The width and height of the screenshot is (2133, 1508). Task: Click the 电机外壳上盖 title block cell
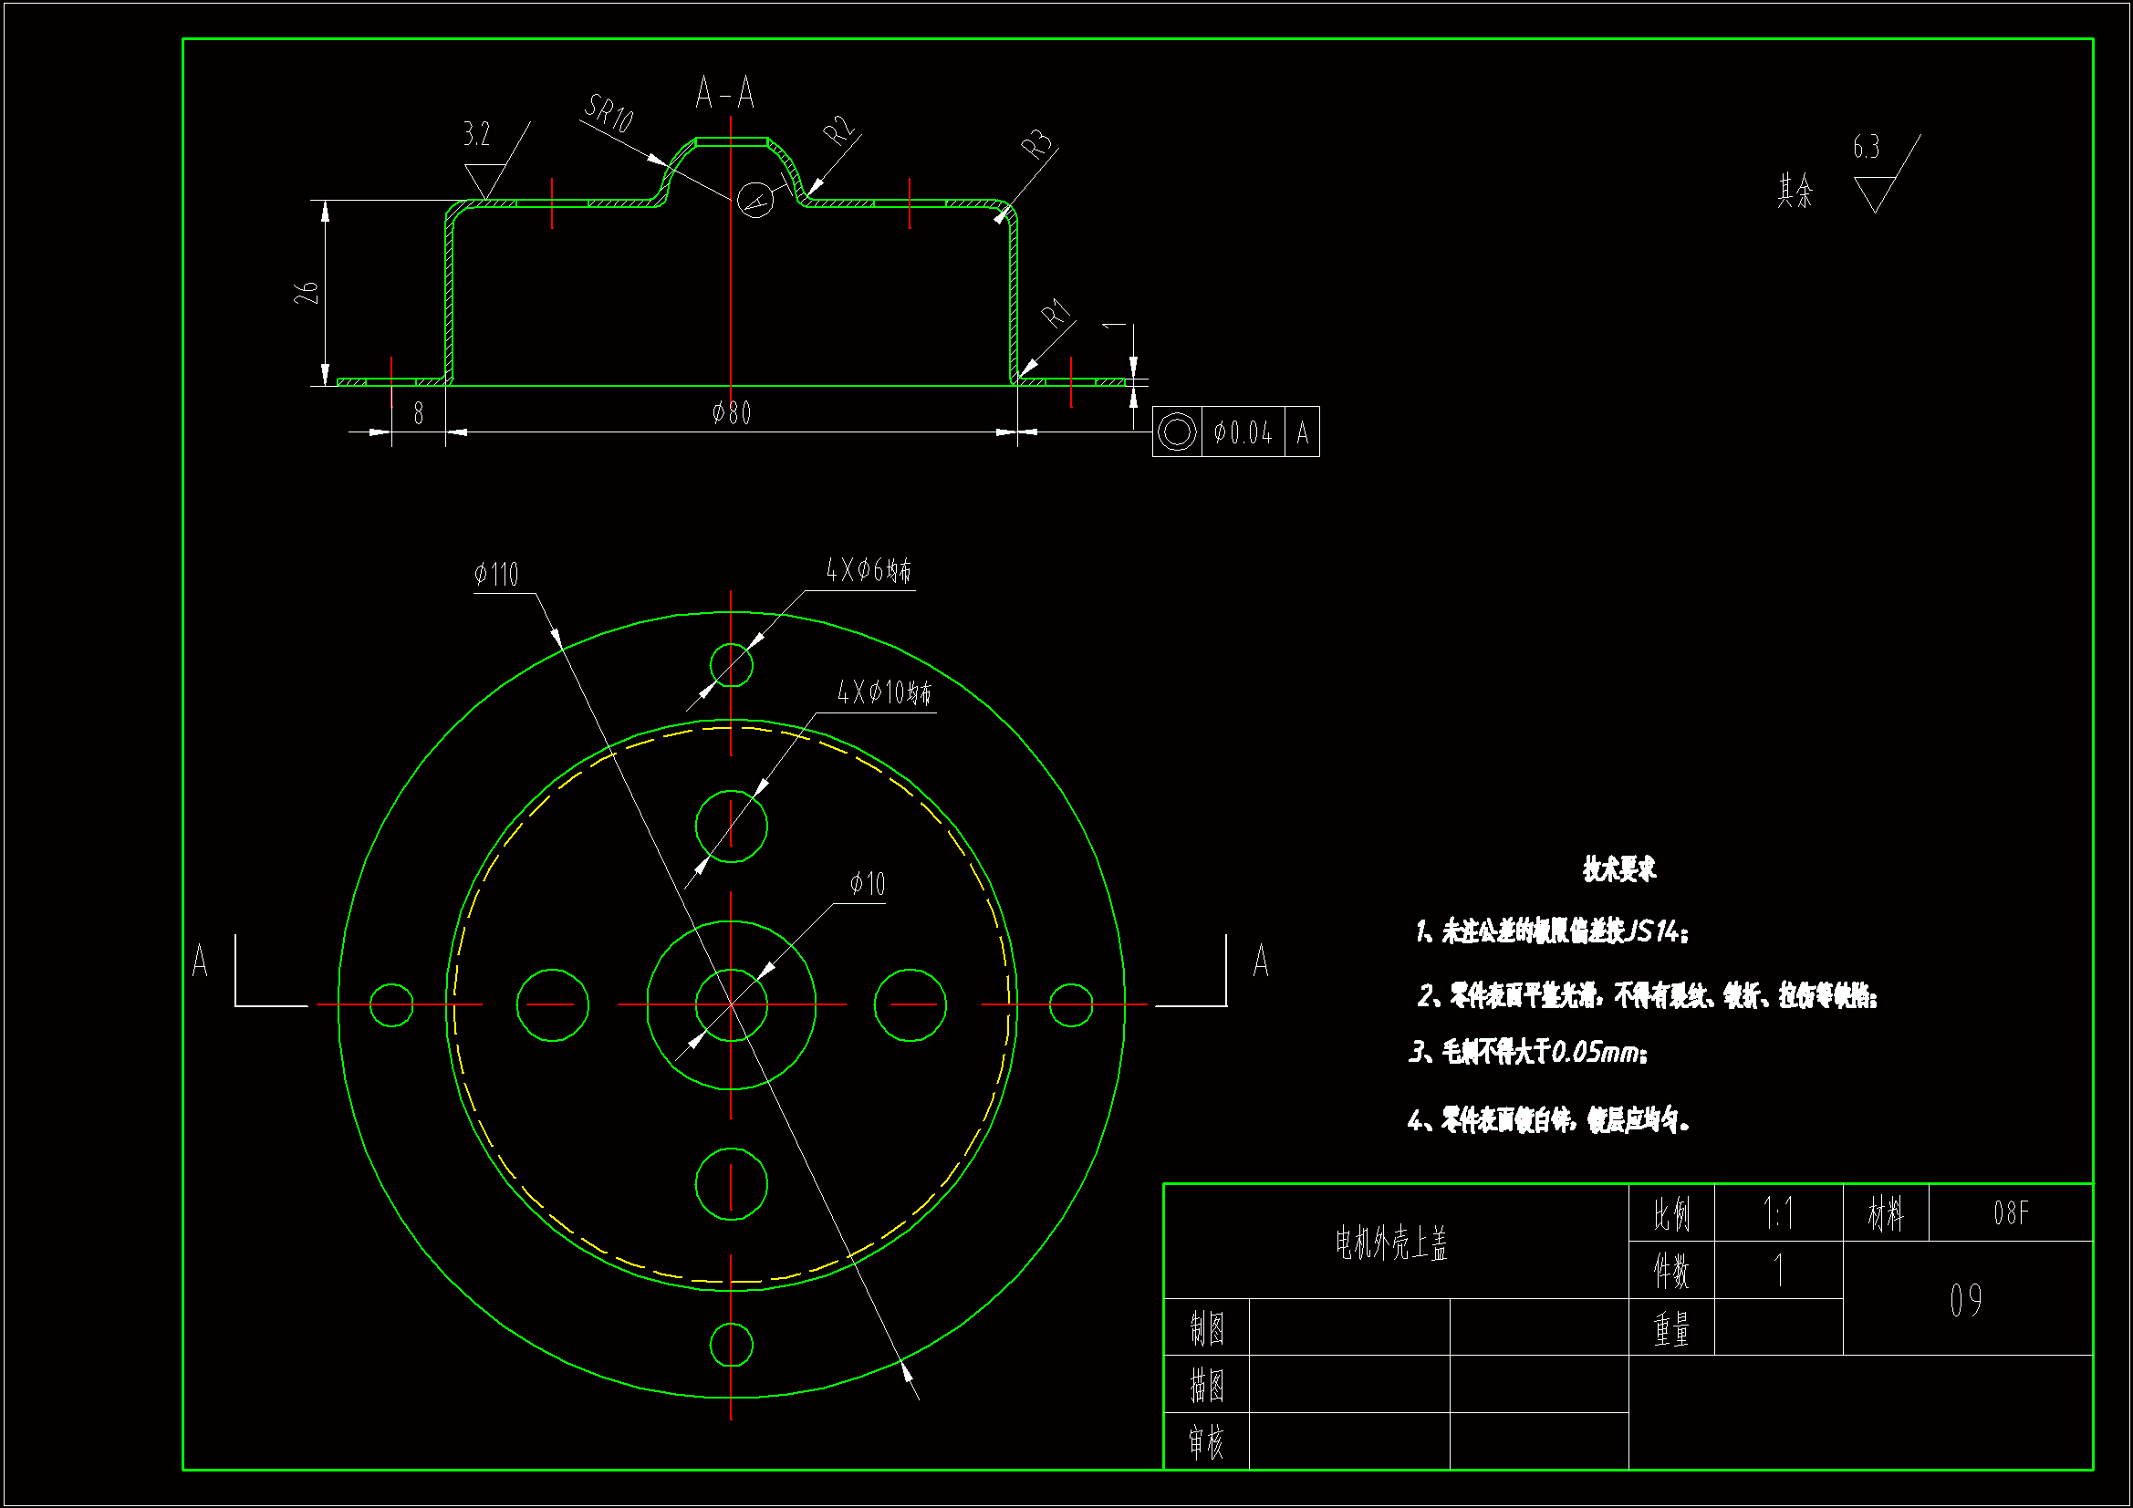click(1391, 1243)
